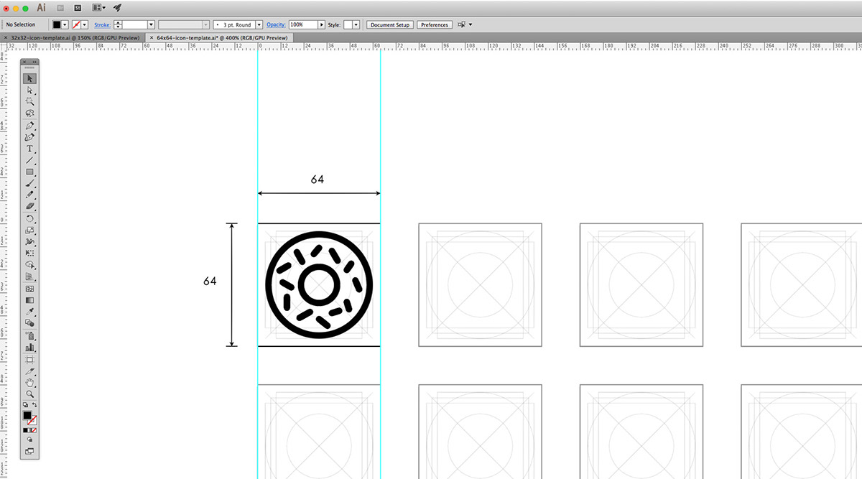Open Adobe Stock from the app bar
The width and height of the screenshot is (862, 479).
[x=77, y=8]
